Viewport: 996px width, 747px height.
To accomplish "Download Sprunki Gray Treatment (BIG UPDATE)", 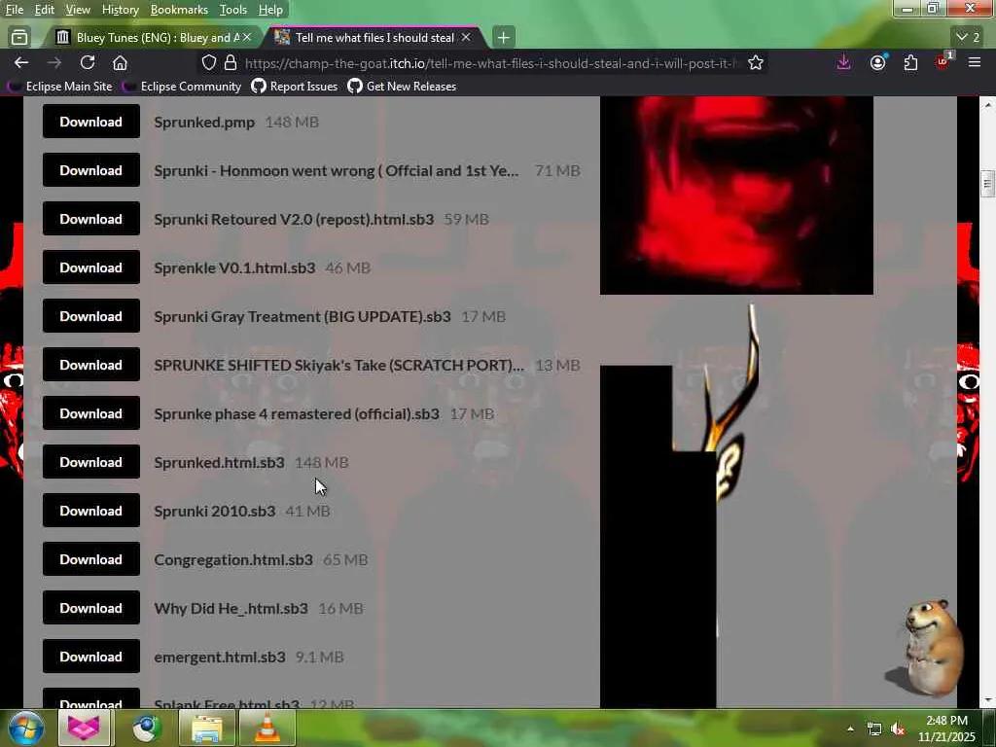I will coord(90,316).
